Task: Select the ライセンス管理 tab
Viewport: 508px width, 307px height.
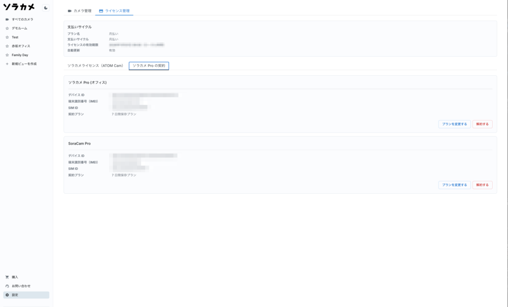Action: click(x=114, y=11)
